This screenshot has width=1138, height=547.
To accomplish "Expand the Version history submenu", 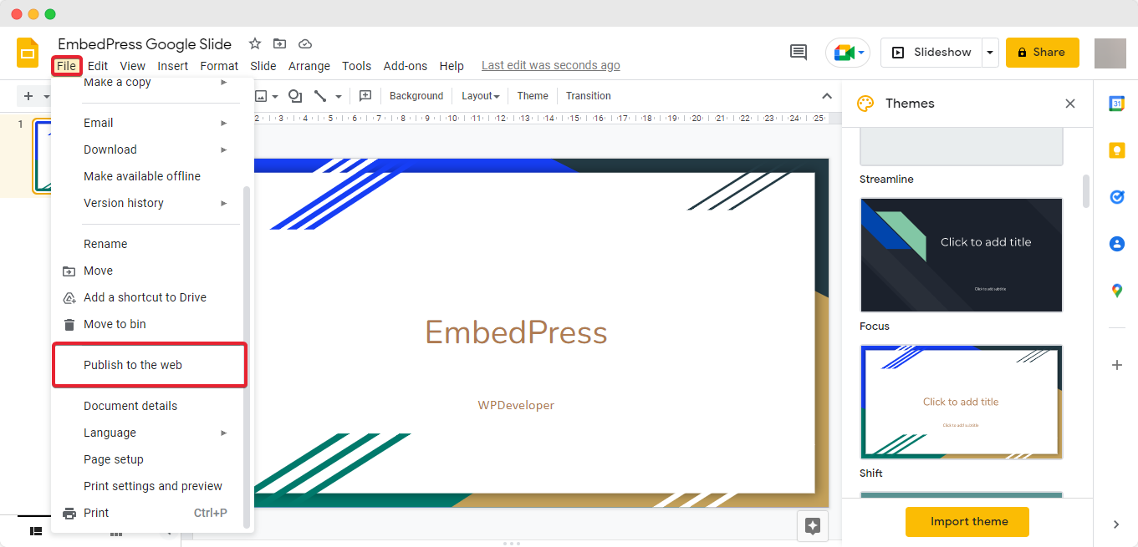I will [x=223, y=203].
